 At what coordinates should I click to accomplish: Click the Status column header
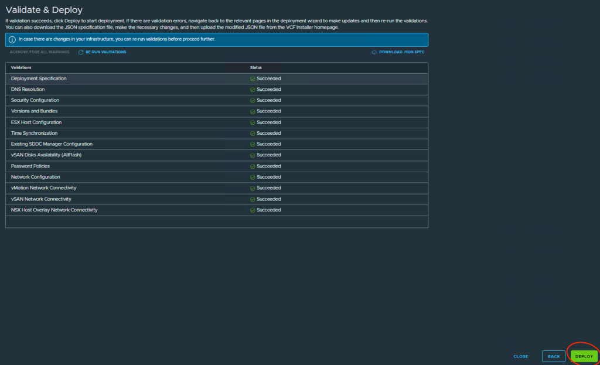pyautogui.click(x=256, y=67)
